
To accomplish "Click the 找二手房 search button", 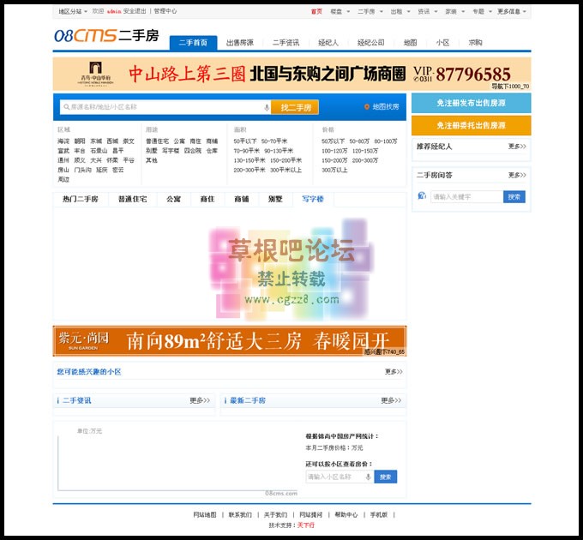I will [295, 107].
